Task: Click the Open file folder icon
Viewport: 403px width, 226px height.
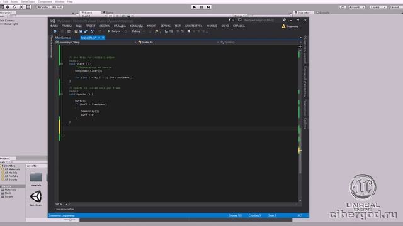Action: tap(76, 31)
